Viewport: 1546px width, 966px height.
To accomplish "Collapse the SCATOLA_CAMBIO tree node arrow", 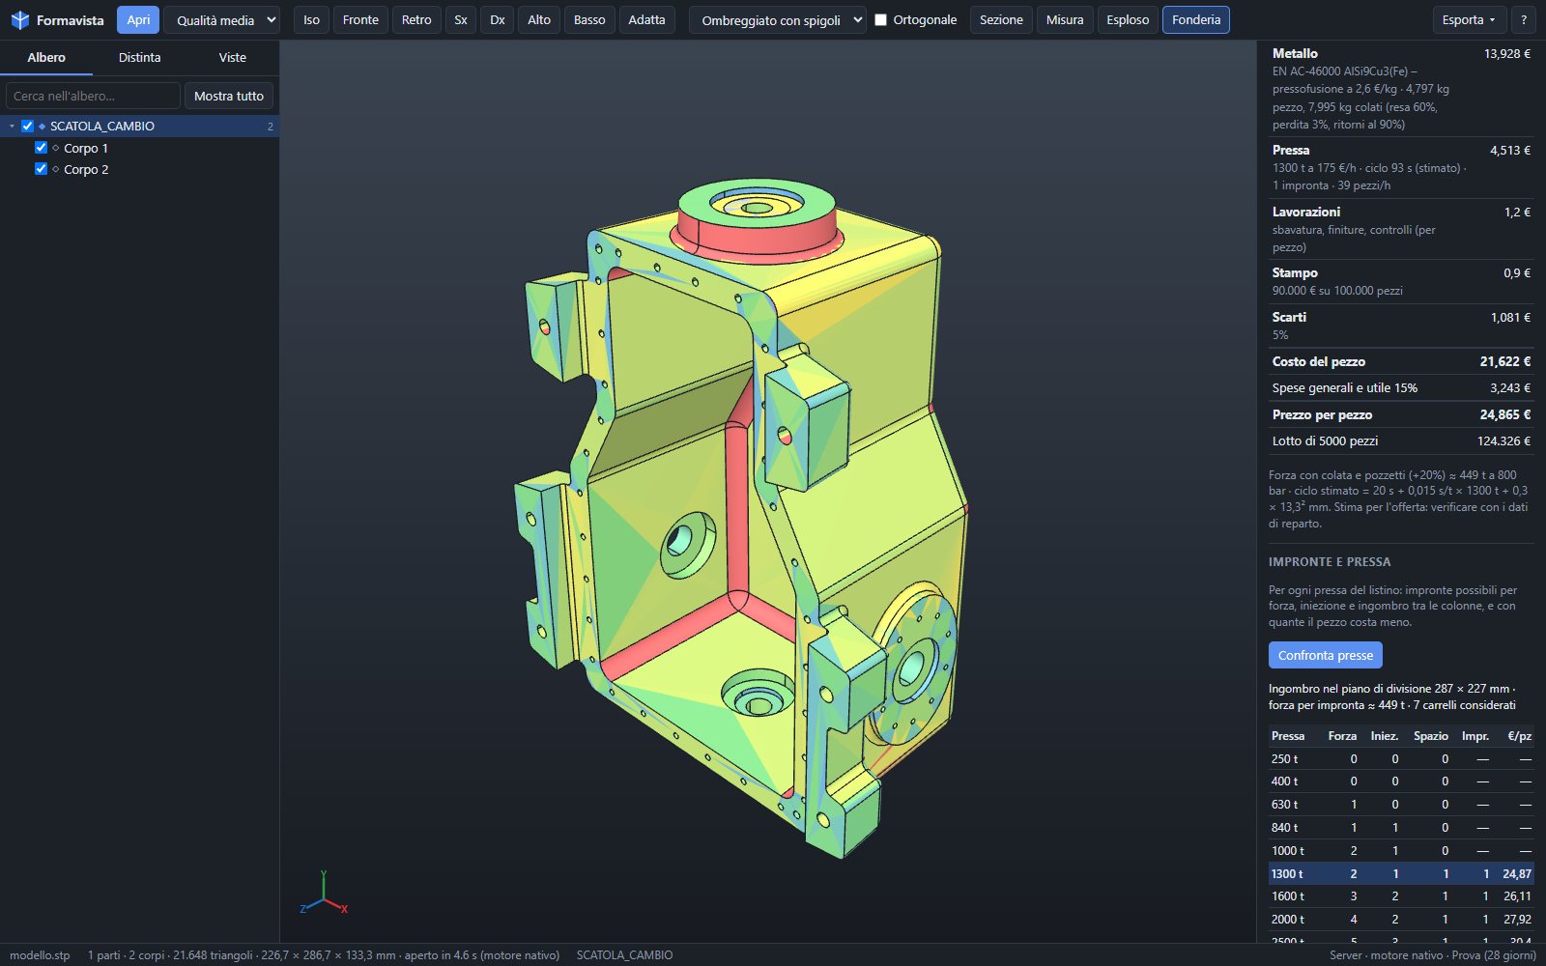I will (12, 127).
